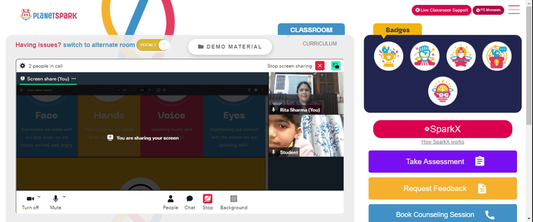Click the PlanetSpark logo
The width and height of the screenshot is (533, 222).
click(x=49, y=14)
